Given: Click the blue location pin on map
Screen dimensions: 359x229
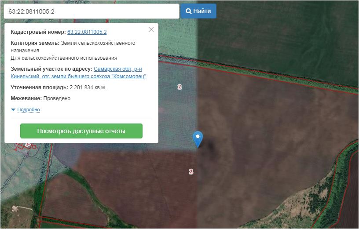Looking at the screenshot, I should 198,138.
